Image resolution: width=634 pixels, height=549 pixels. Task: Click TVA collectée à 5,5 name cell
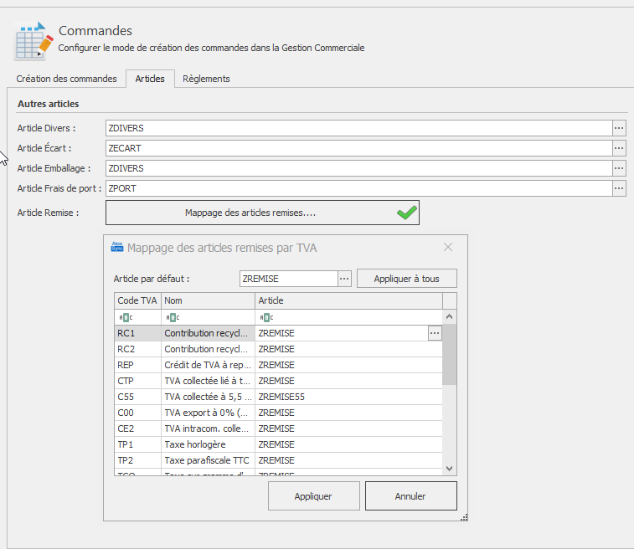[x=208, y=397]
